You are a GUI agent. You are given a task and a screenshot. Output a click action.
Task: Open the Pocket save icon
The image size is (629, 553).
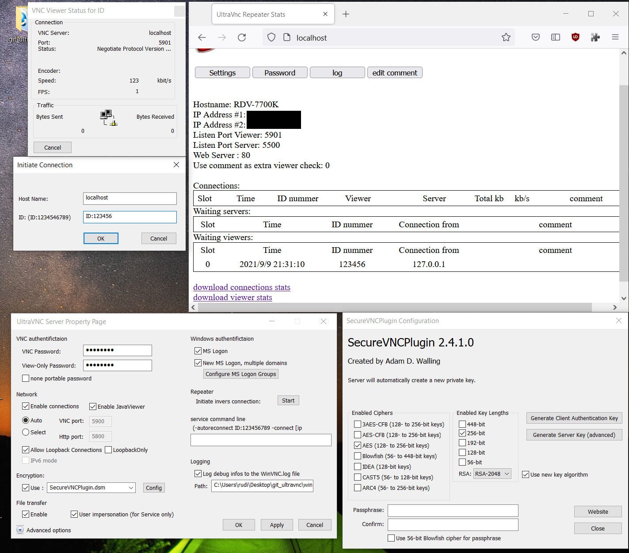point(536,38)
